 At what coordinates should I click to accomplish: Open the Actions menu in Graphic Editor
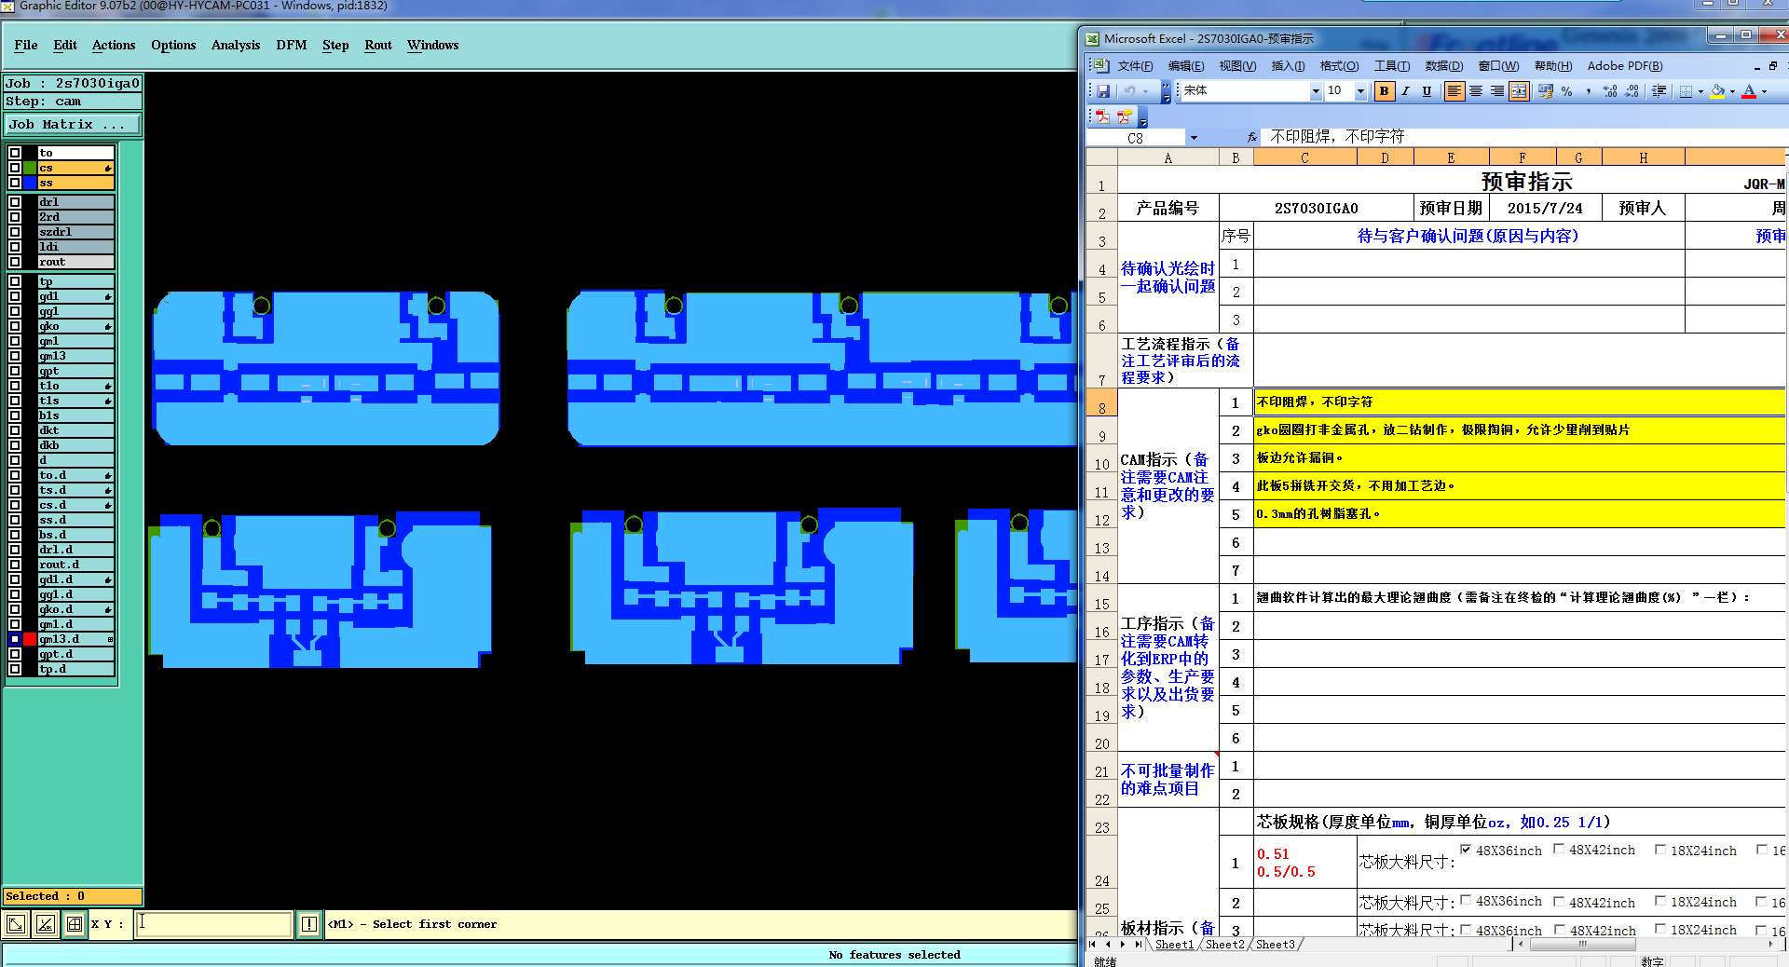(x=114, y=45)
